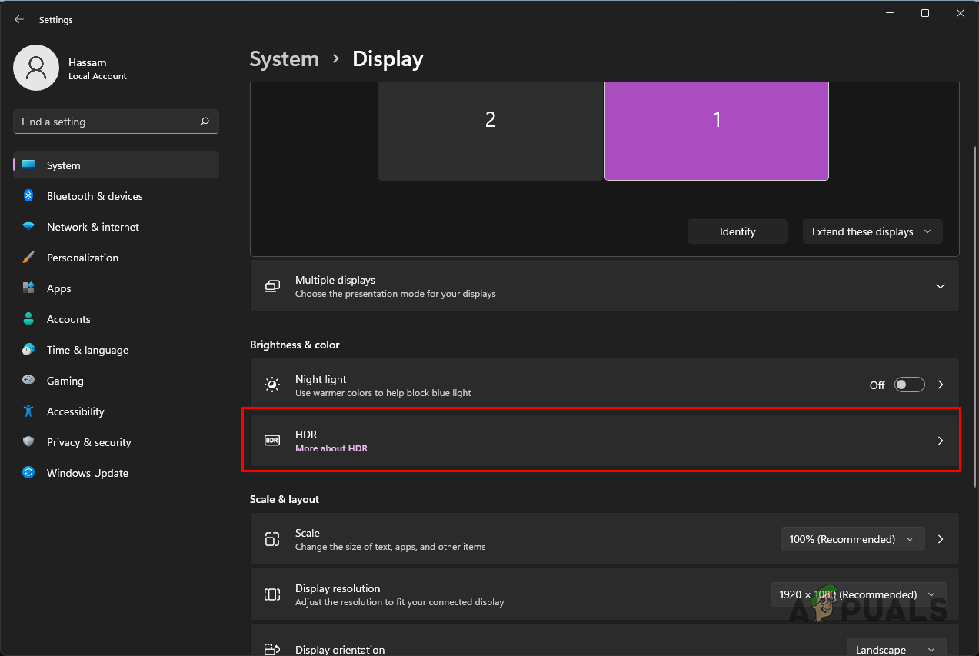
Task: Click the Accessibility figure icon
Action: pyautogui.click(x=28, y=411)
